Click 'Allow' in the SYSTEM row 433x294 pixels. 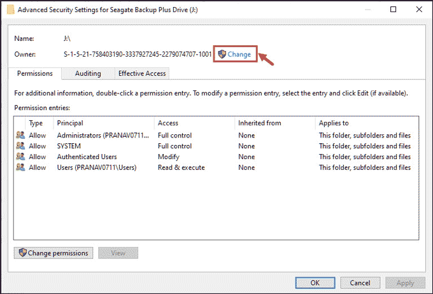click(x=38, y=146)
